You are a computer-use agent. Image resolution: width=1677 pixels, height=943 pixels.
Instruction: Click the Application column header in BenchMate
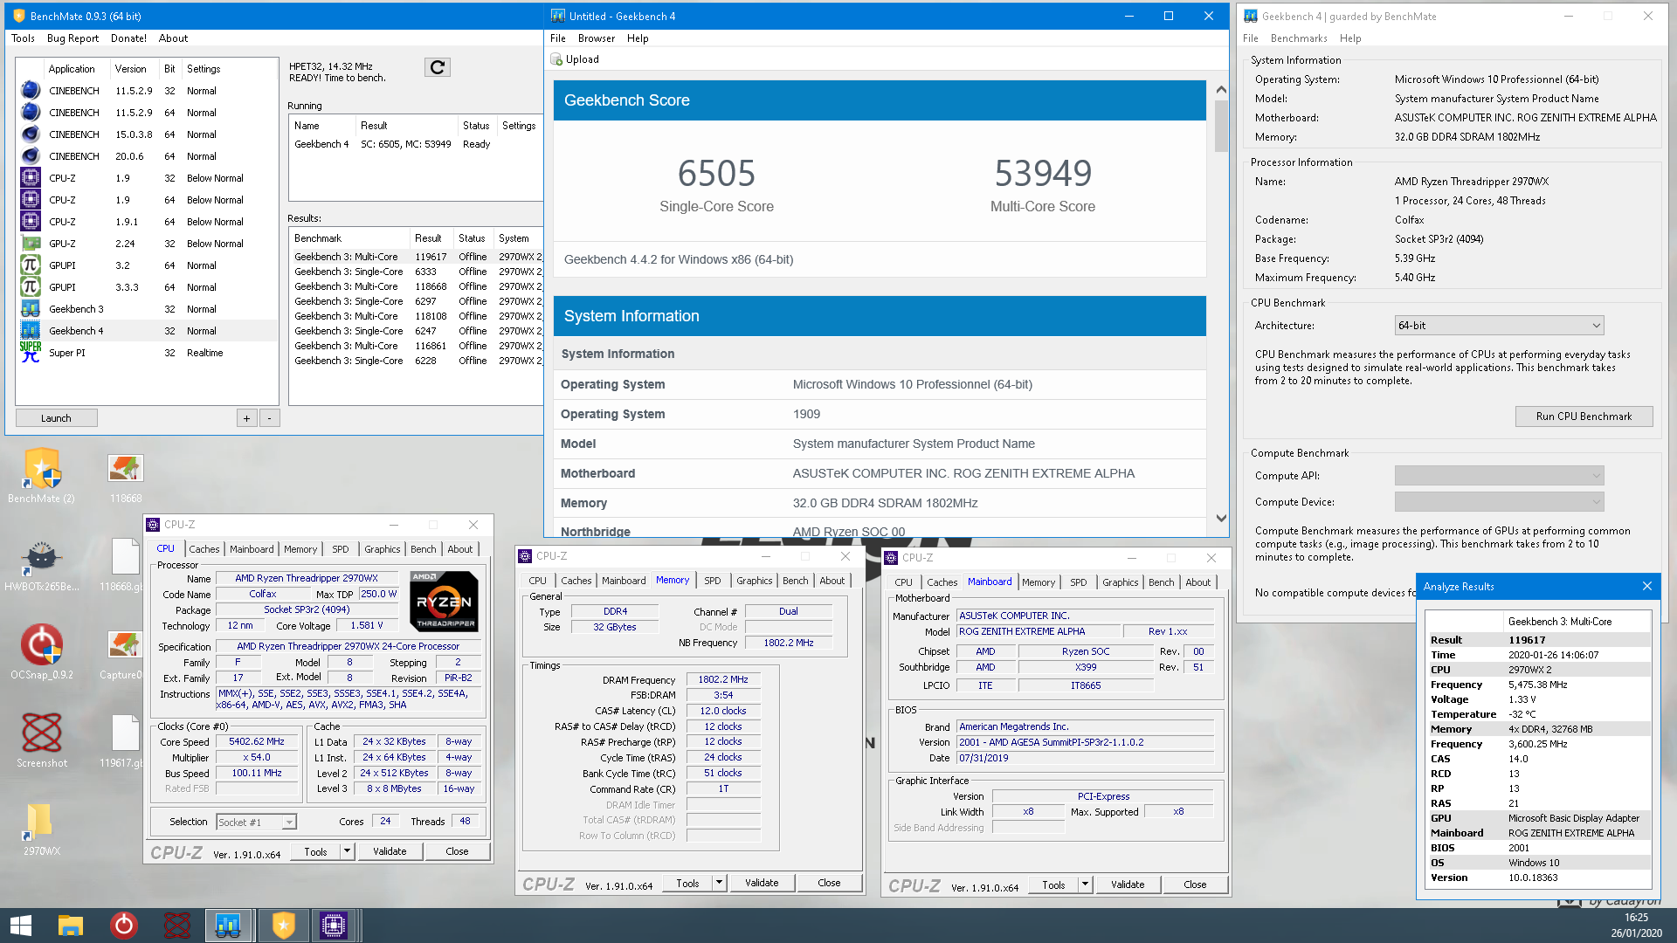(76, 69)
